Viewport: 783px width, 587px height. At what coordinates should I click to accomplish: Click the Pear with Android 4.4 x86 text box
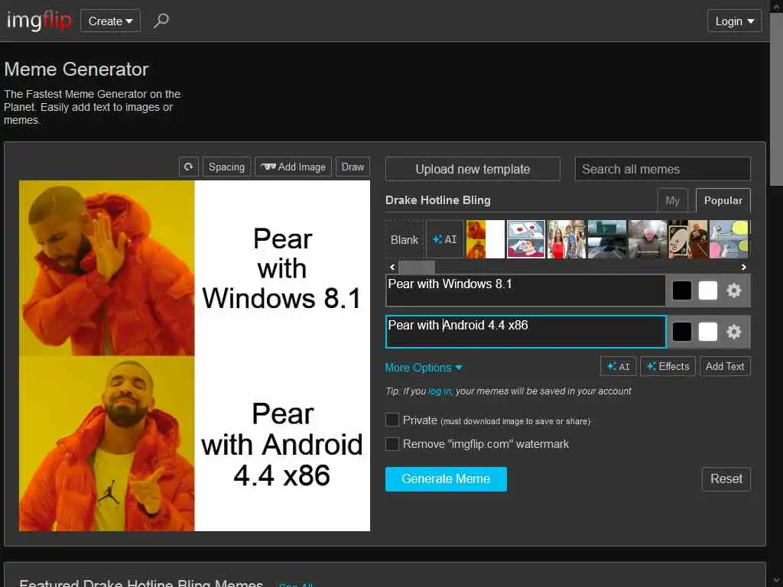(526, 332)
